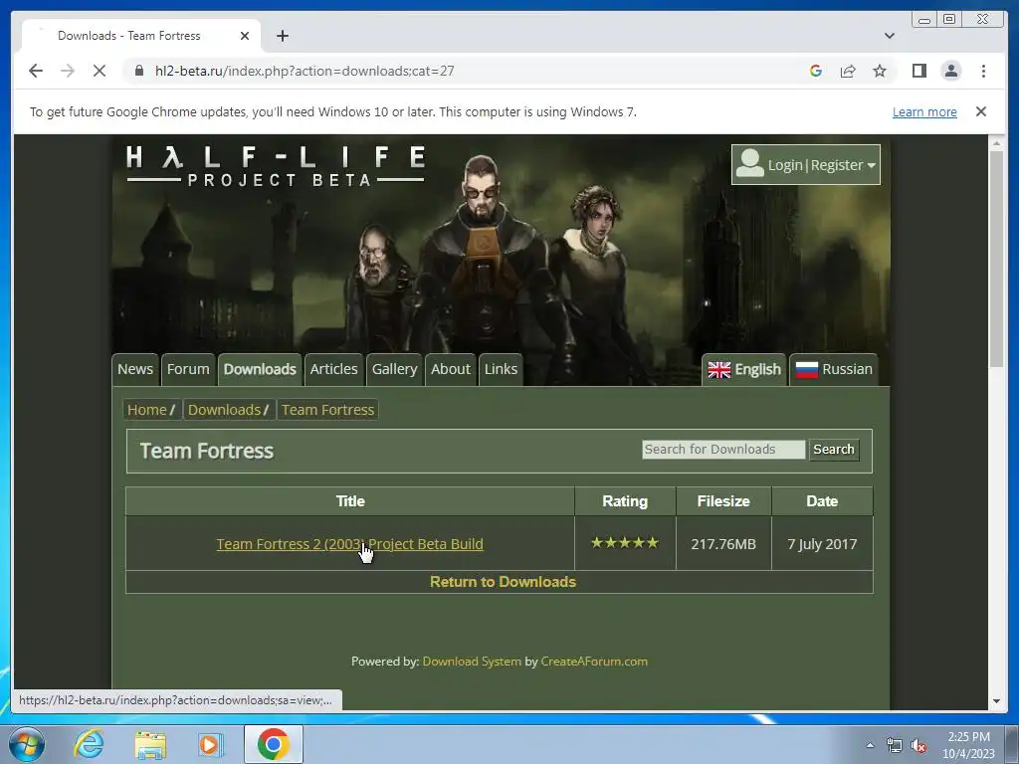Click the forward navigation arrow
Viewport: 1019px width, 764px height.
[x=68, y=71]
